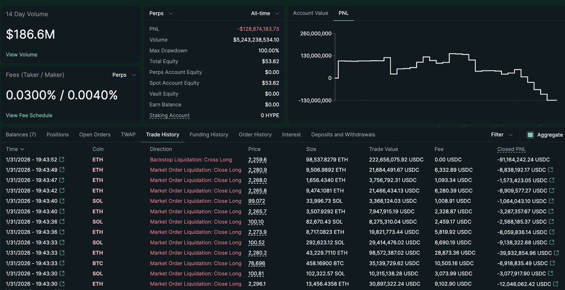Click share icon beside -12,046,062.42 USDC PNL
Viewport: 565px width, 290px height.
(557, 284)
